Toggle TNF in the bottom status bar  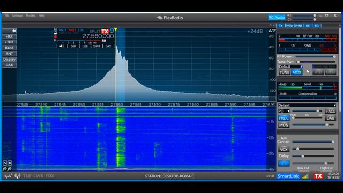(27, 176)
